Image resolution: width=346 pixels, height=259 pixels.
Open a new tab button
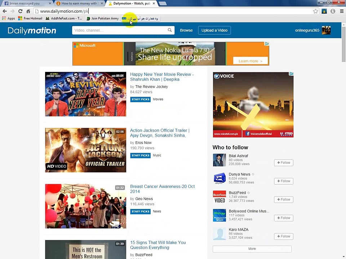tap(163, 3)
